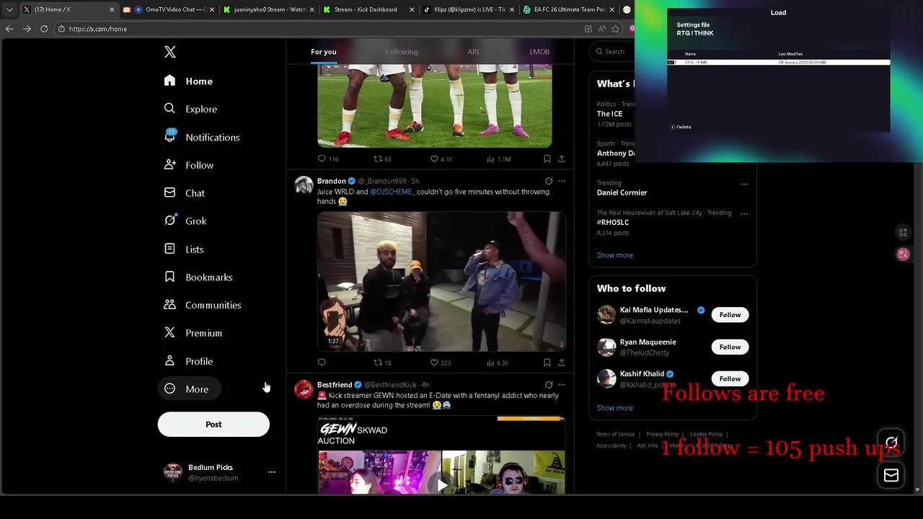Play Brandon's 1:37 video
The width and height of the screenshot is (923, 519).
(441, 281)
